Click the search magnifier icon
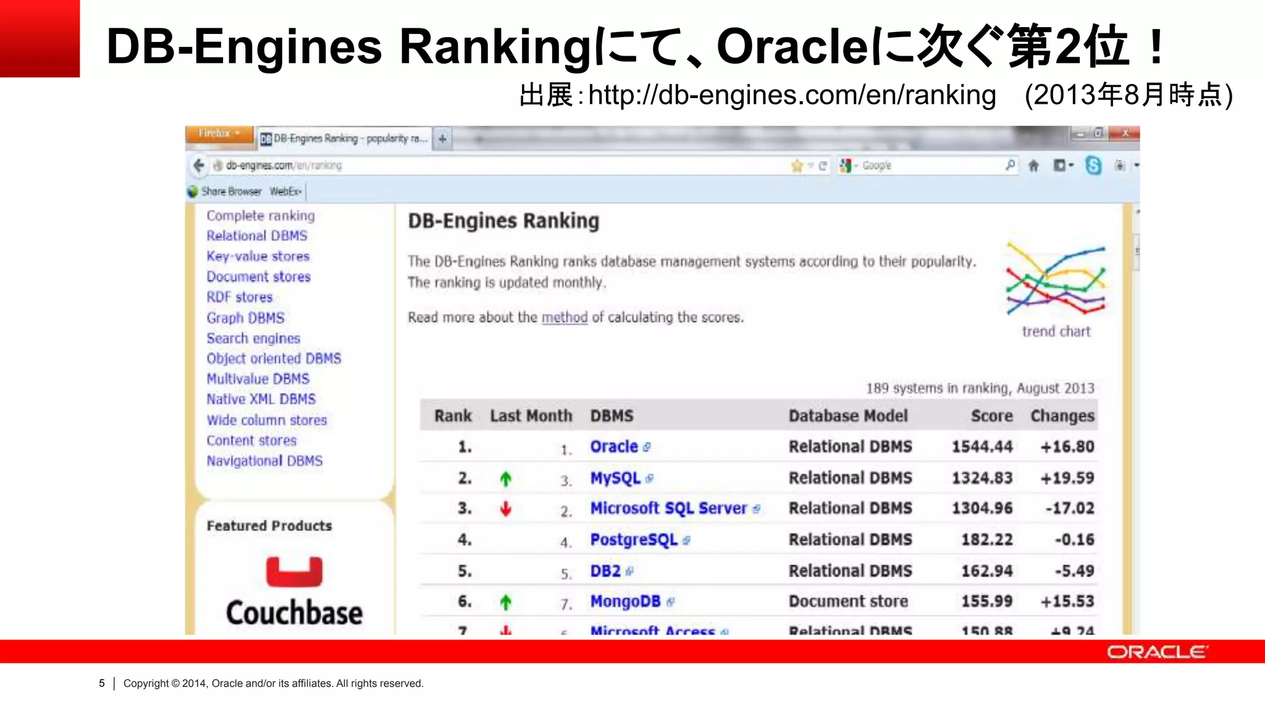This screenshot has height=711, width=1265. click(x=1010, y=165)
